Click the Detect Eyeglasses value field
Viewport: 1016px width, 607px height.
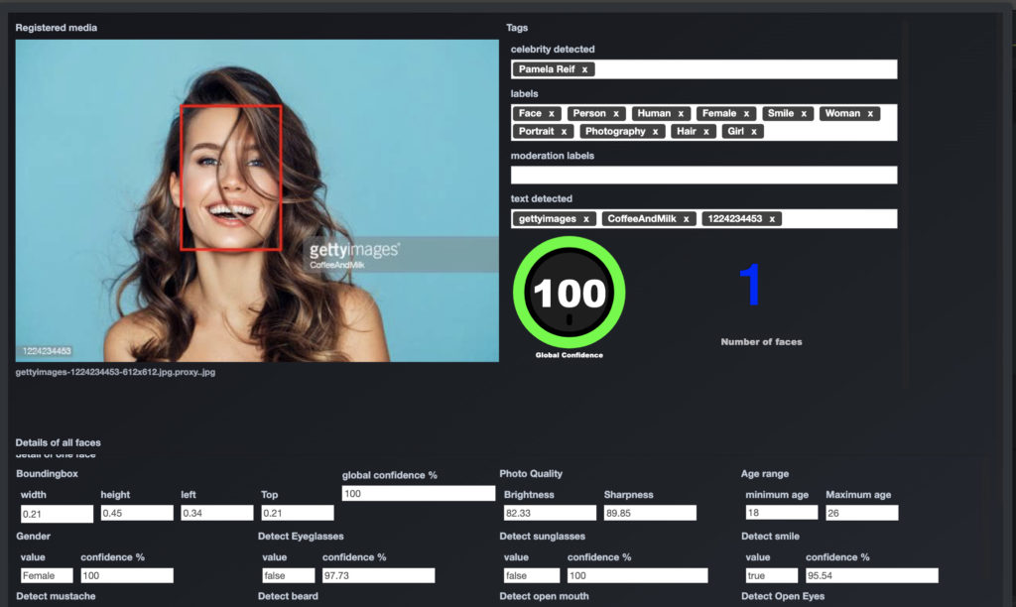[x=289, y=575]
